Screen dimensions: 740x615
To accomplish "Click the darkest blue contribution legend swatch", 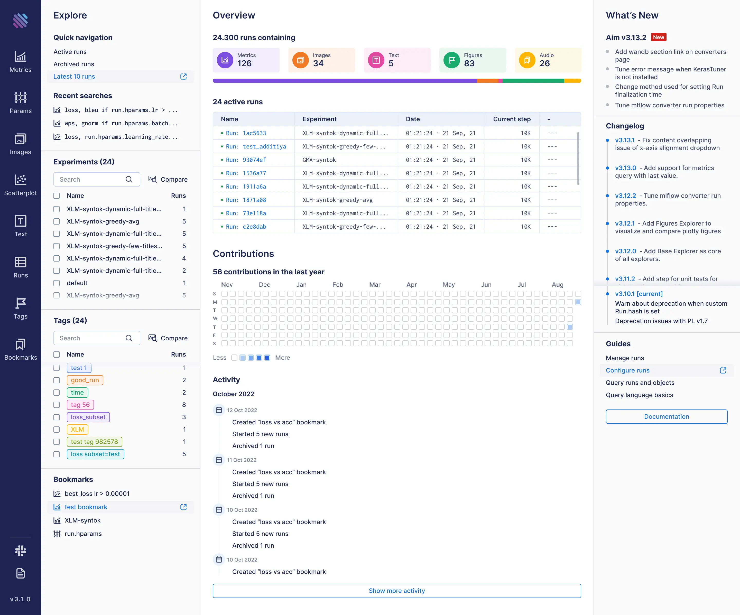I will pyautogui.click(x=267, y=358).
